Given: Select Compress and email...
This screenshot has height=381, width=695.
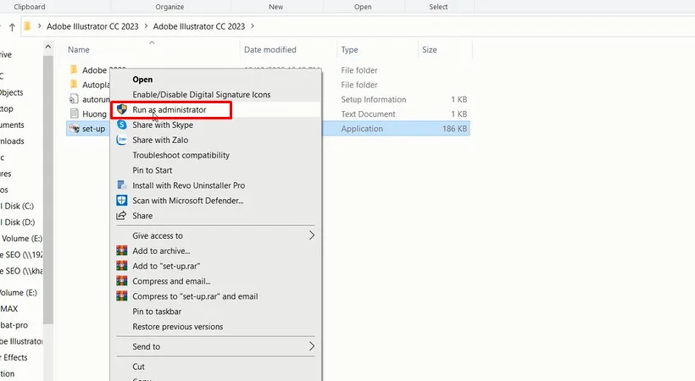Looking at the screenshot, I should pyautogui.click(x=171, y=281).
